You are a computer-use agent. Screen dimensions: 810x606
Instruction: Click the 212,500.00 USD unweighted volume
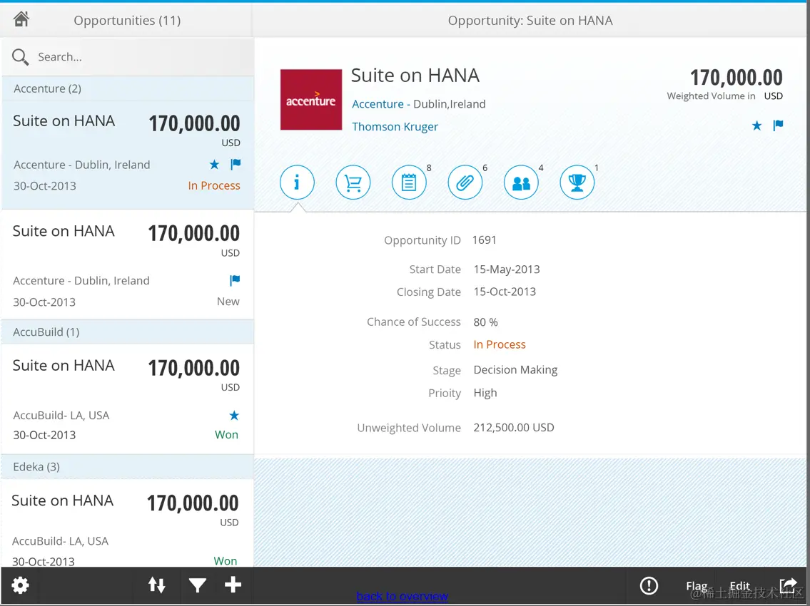(x=514, y=427)
